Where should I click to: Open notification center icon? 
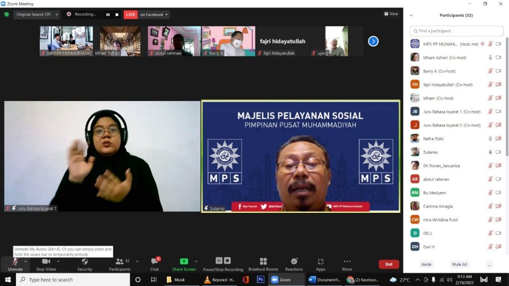[498, 280]
